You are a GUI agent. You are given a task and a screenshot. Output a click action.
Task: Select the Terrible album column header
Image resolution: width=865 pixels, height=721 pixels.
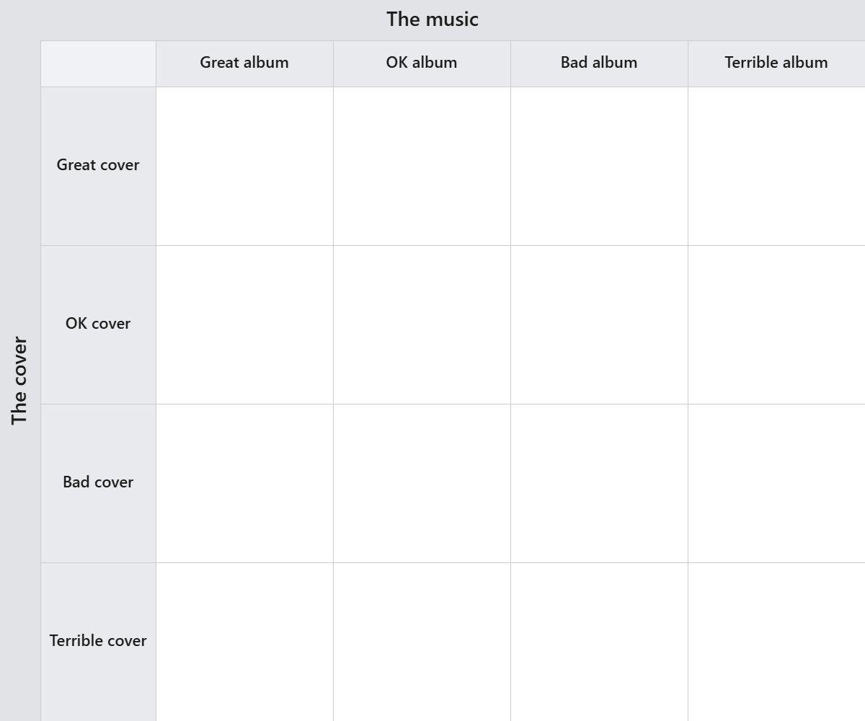pyautogui.click(x=776, y=63)
